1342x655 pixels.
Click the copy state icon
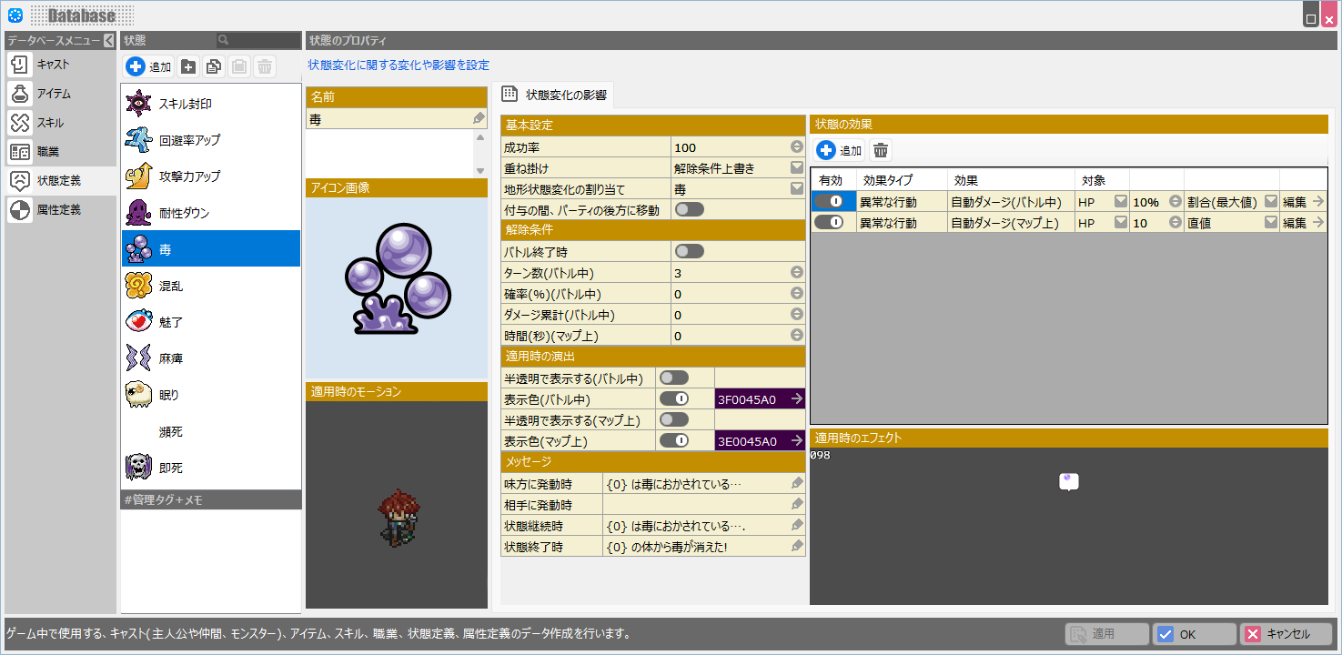click(214, 66)
